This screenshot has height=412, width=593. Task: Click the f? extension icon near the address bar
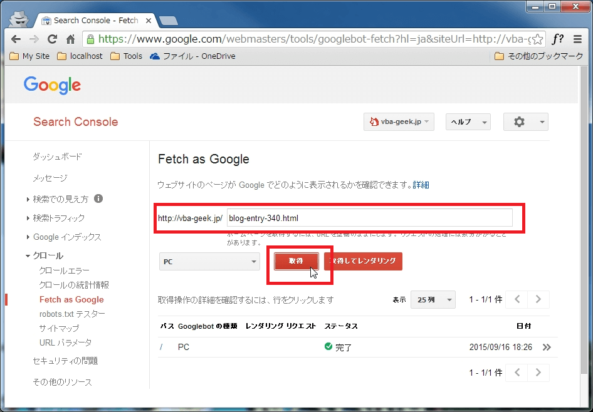(557, 38)
